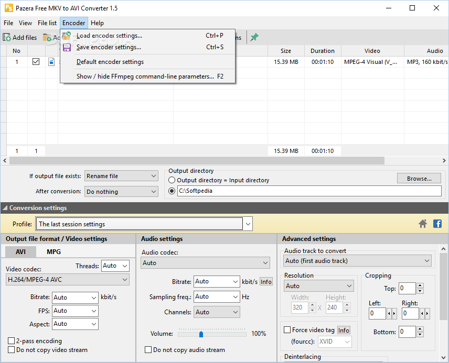This screenshot has width=449, height=363.
Task: Open the Help menu
Action: [x=97, y=23]
